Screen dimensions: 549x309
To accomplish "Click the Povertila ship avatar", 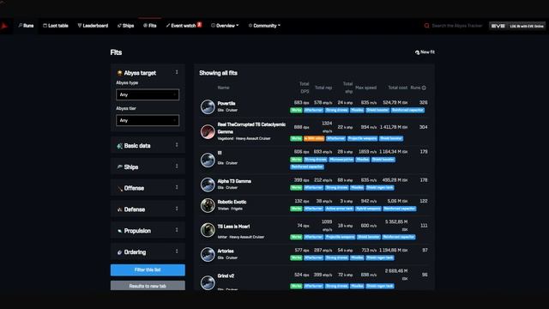I will [208, 106].
